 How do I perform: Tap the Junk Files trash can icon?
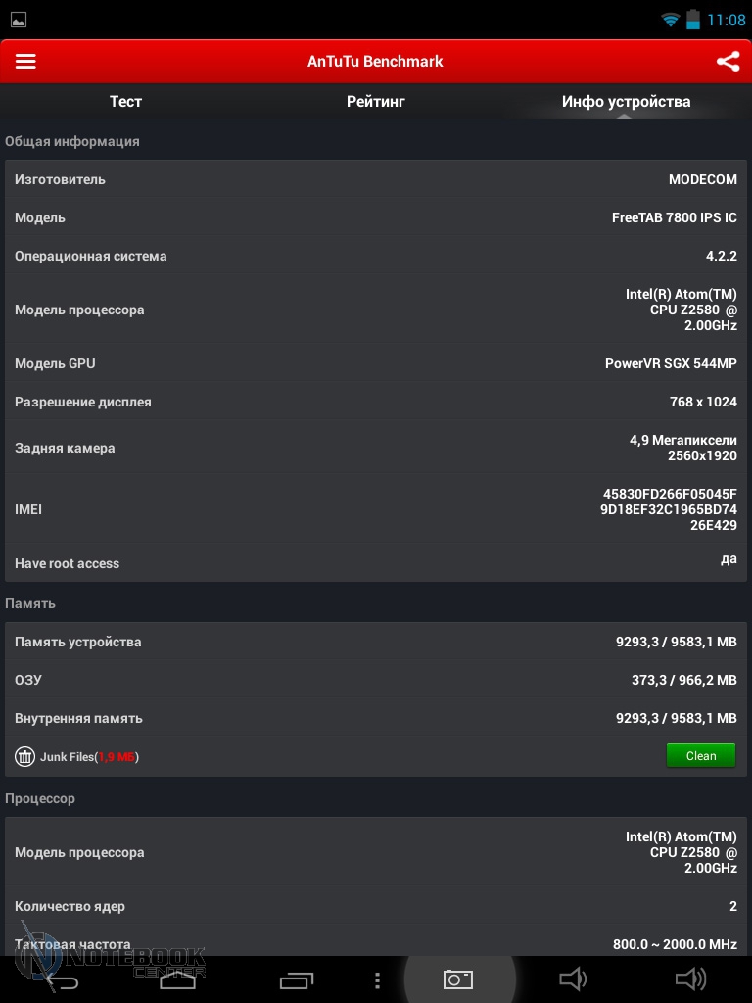click(x=25, y=756)
